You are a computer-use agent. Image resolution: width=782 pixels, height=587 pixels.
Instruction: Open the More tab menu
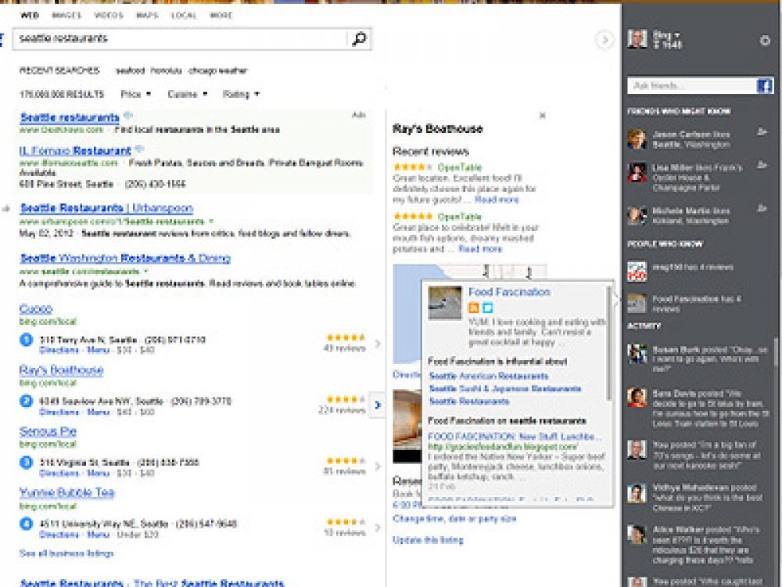221,15
